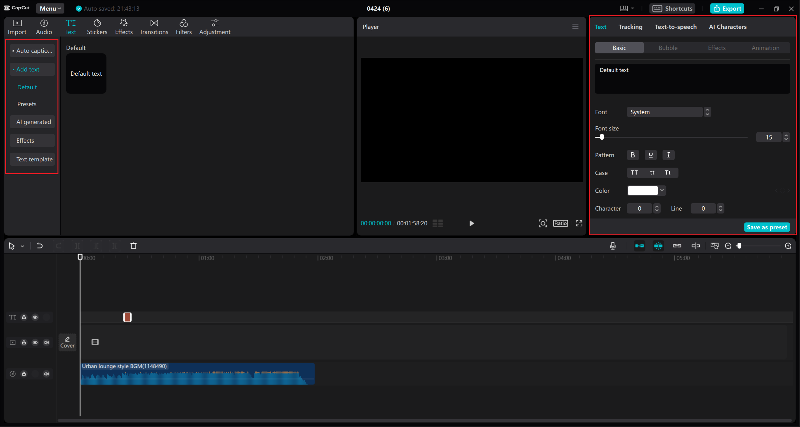
Task: Open the Import media tab
Action: click(17, 27)
